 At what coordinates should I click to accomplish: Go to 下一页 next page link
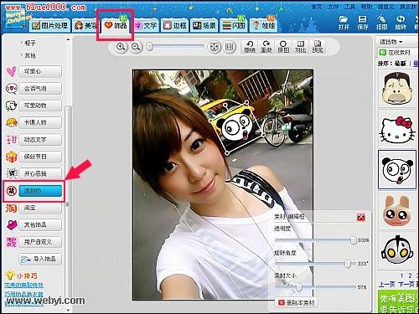[x=406, y=285]
